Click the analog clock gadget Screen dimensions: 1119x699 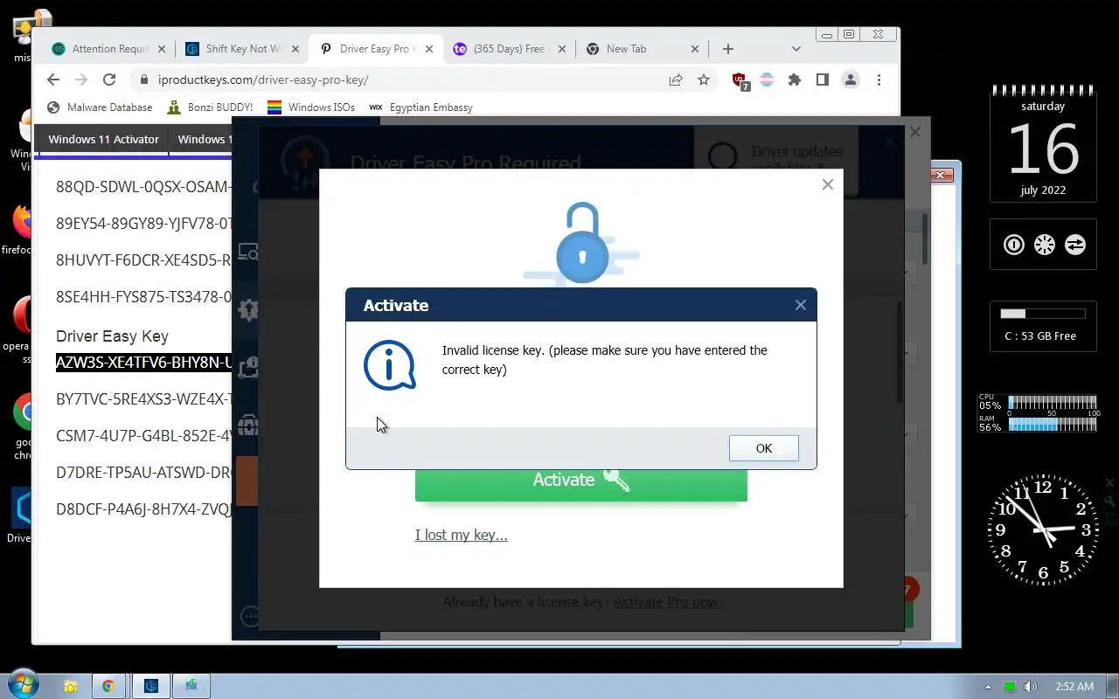tap(1043, 529)
